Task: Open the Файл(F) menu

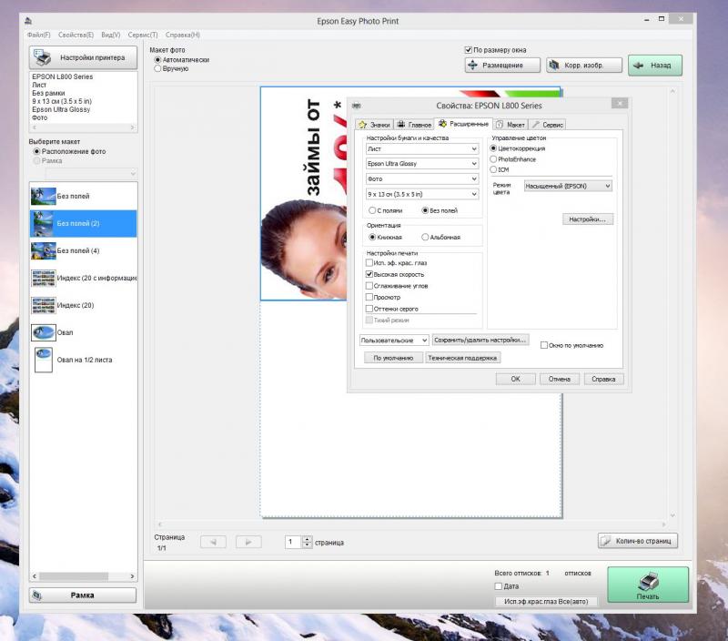Action: tap(38, 35)
